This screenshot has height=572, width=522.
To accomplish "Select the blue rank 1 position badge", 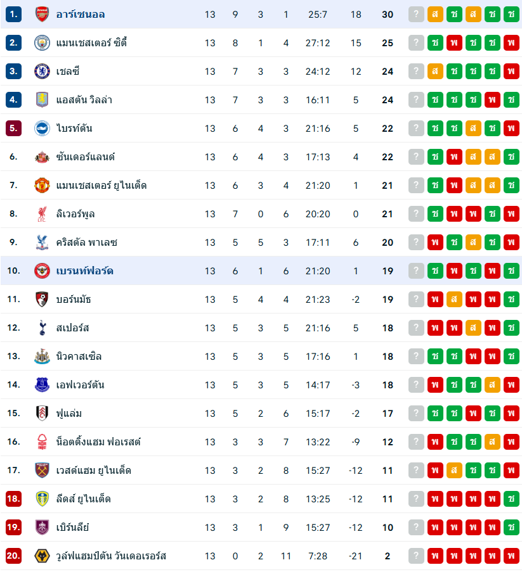I will coord(14,15).
